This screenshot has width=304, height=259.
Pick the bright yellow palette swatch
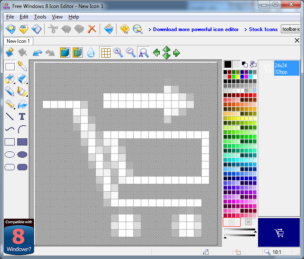238,77
